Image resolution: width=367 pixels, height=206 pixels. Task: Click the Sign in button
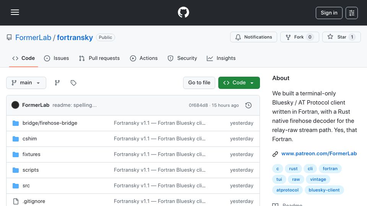(329, 13)
